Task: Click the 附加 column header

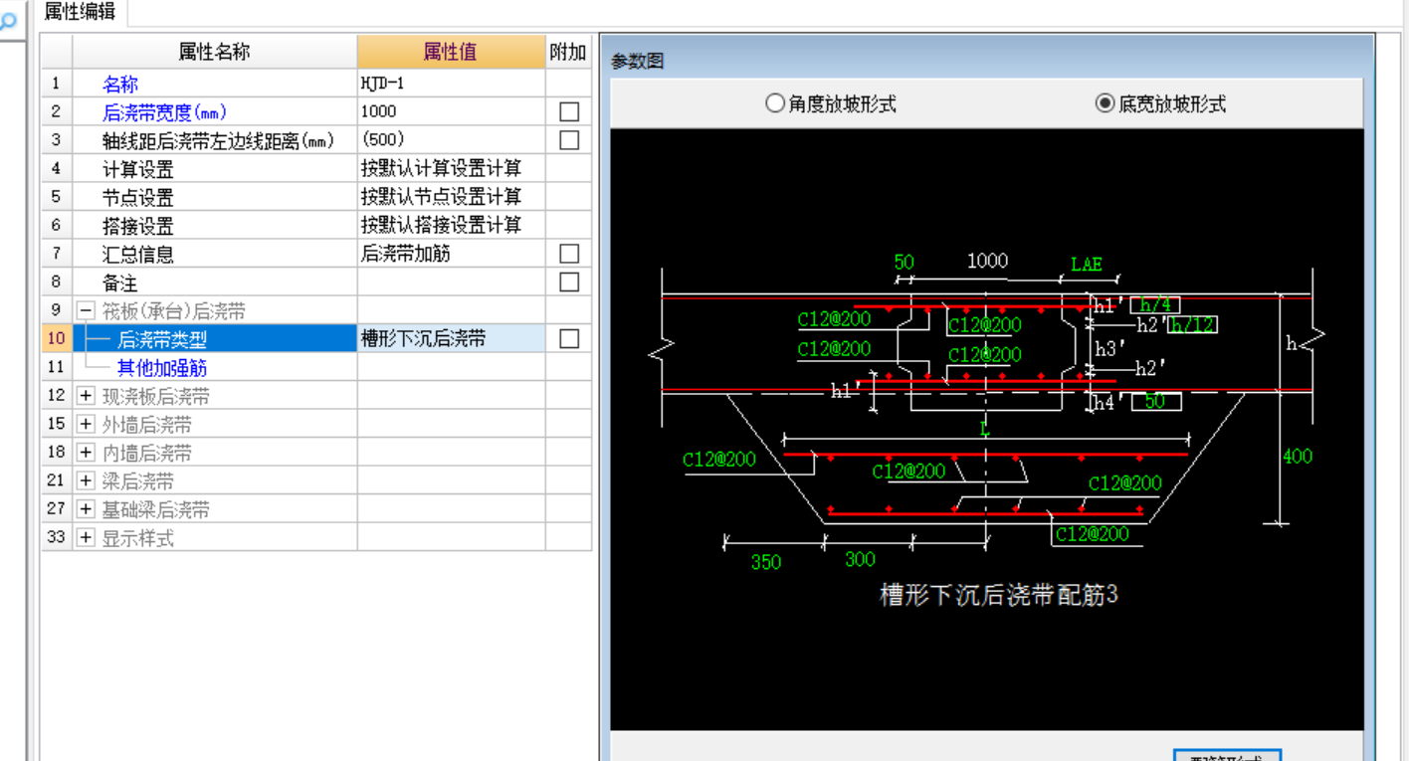Action: coord(568,53)
